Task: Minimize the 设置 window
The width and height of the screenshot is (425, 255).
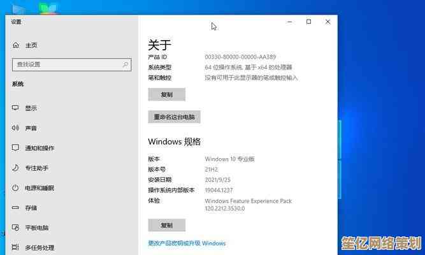Action: (x=289, y=22)
